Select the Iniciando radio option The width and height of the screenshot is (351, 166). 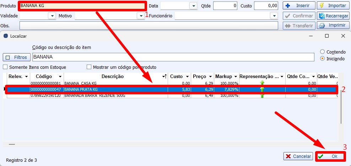[x=322, y=59]
